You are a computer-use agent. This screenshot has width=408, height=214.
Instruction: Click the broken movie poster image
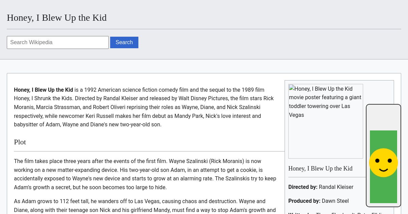[325, 121]
